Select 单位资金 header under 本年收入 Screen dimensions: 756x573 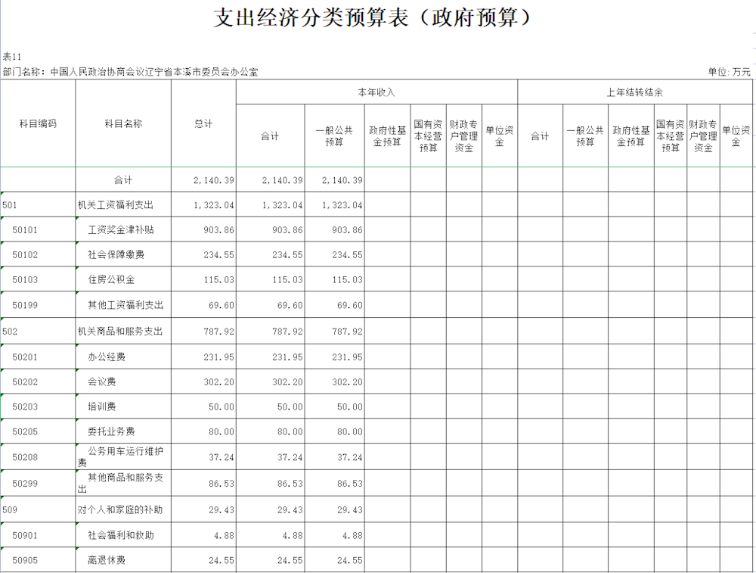pos(500,136)
